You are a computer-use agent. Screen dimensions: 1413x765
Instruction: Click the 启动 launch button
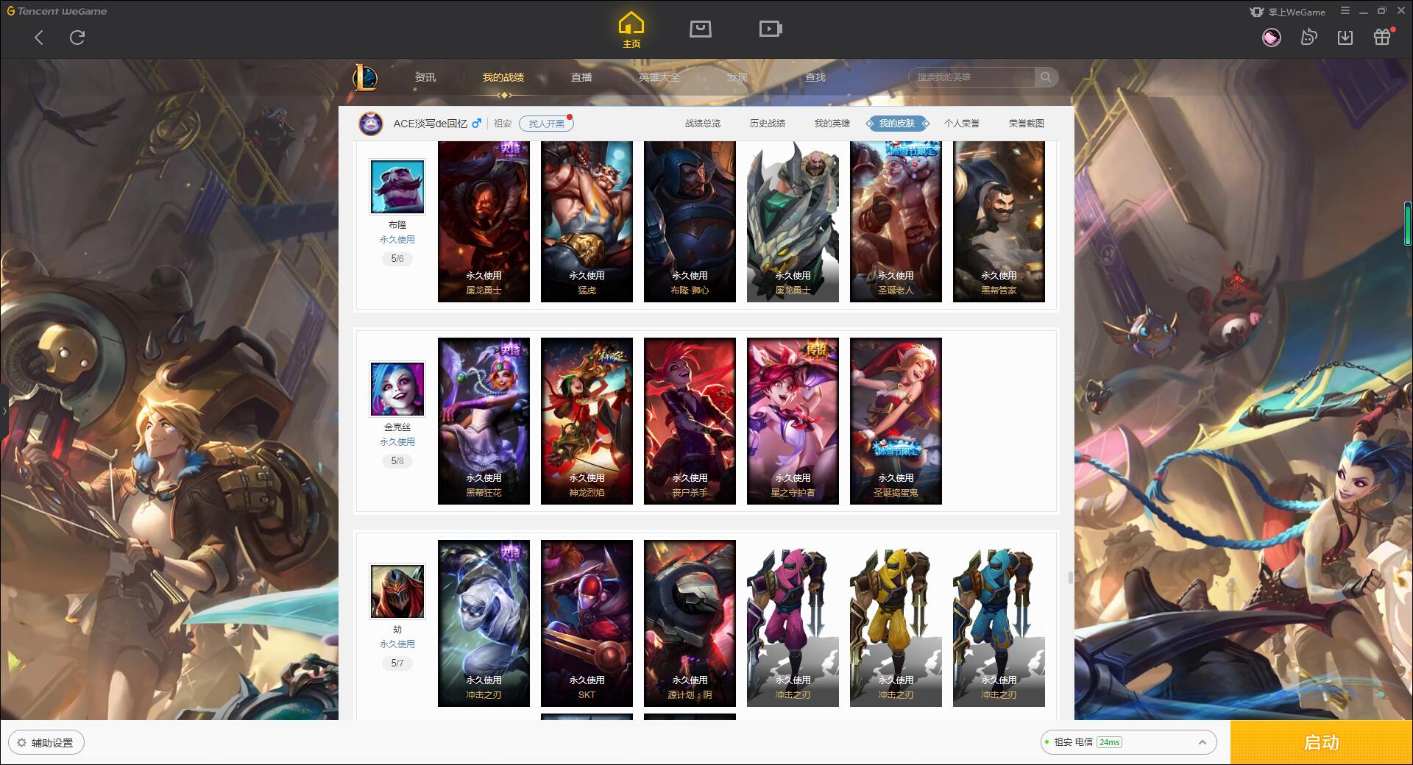click(x=1322, y=743)
